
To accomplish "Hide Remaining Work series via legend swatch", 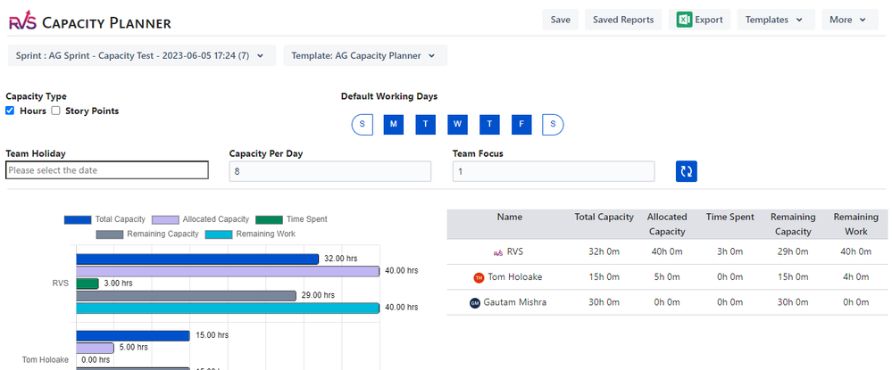I will 218,234.
